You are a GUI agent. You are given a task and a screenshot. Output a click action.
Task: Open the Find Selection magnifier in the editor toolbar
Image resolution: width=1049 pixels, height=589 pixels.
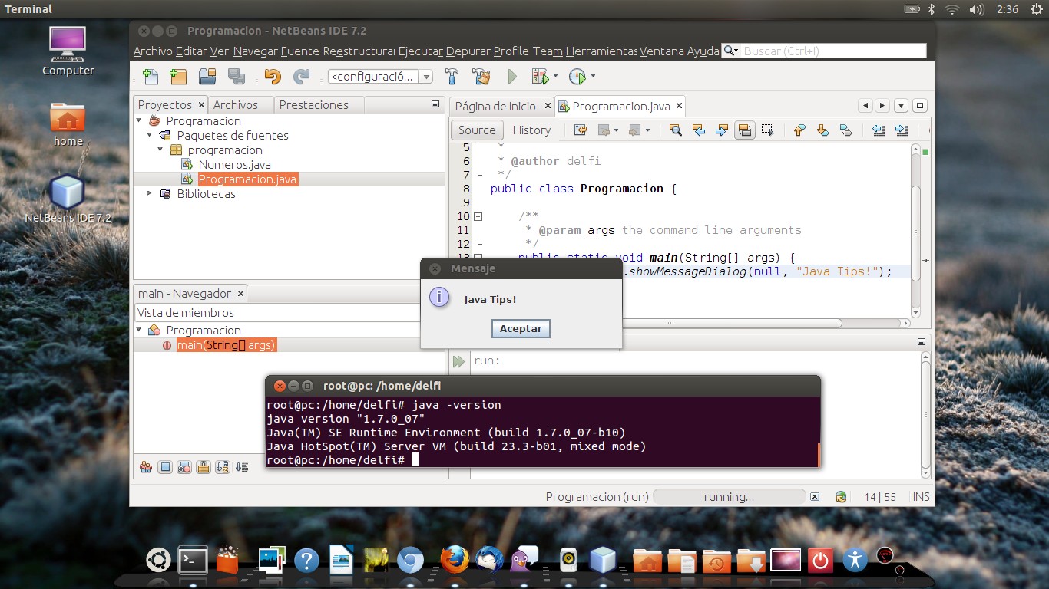(x=677, y=130)
